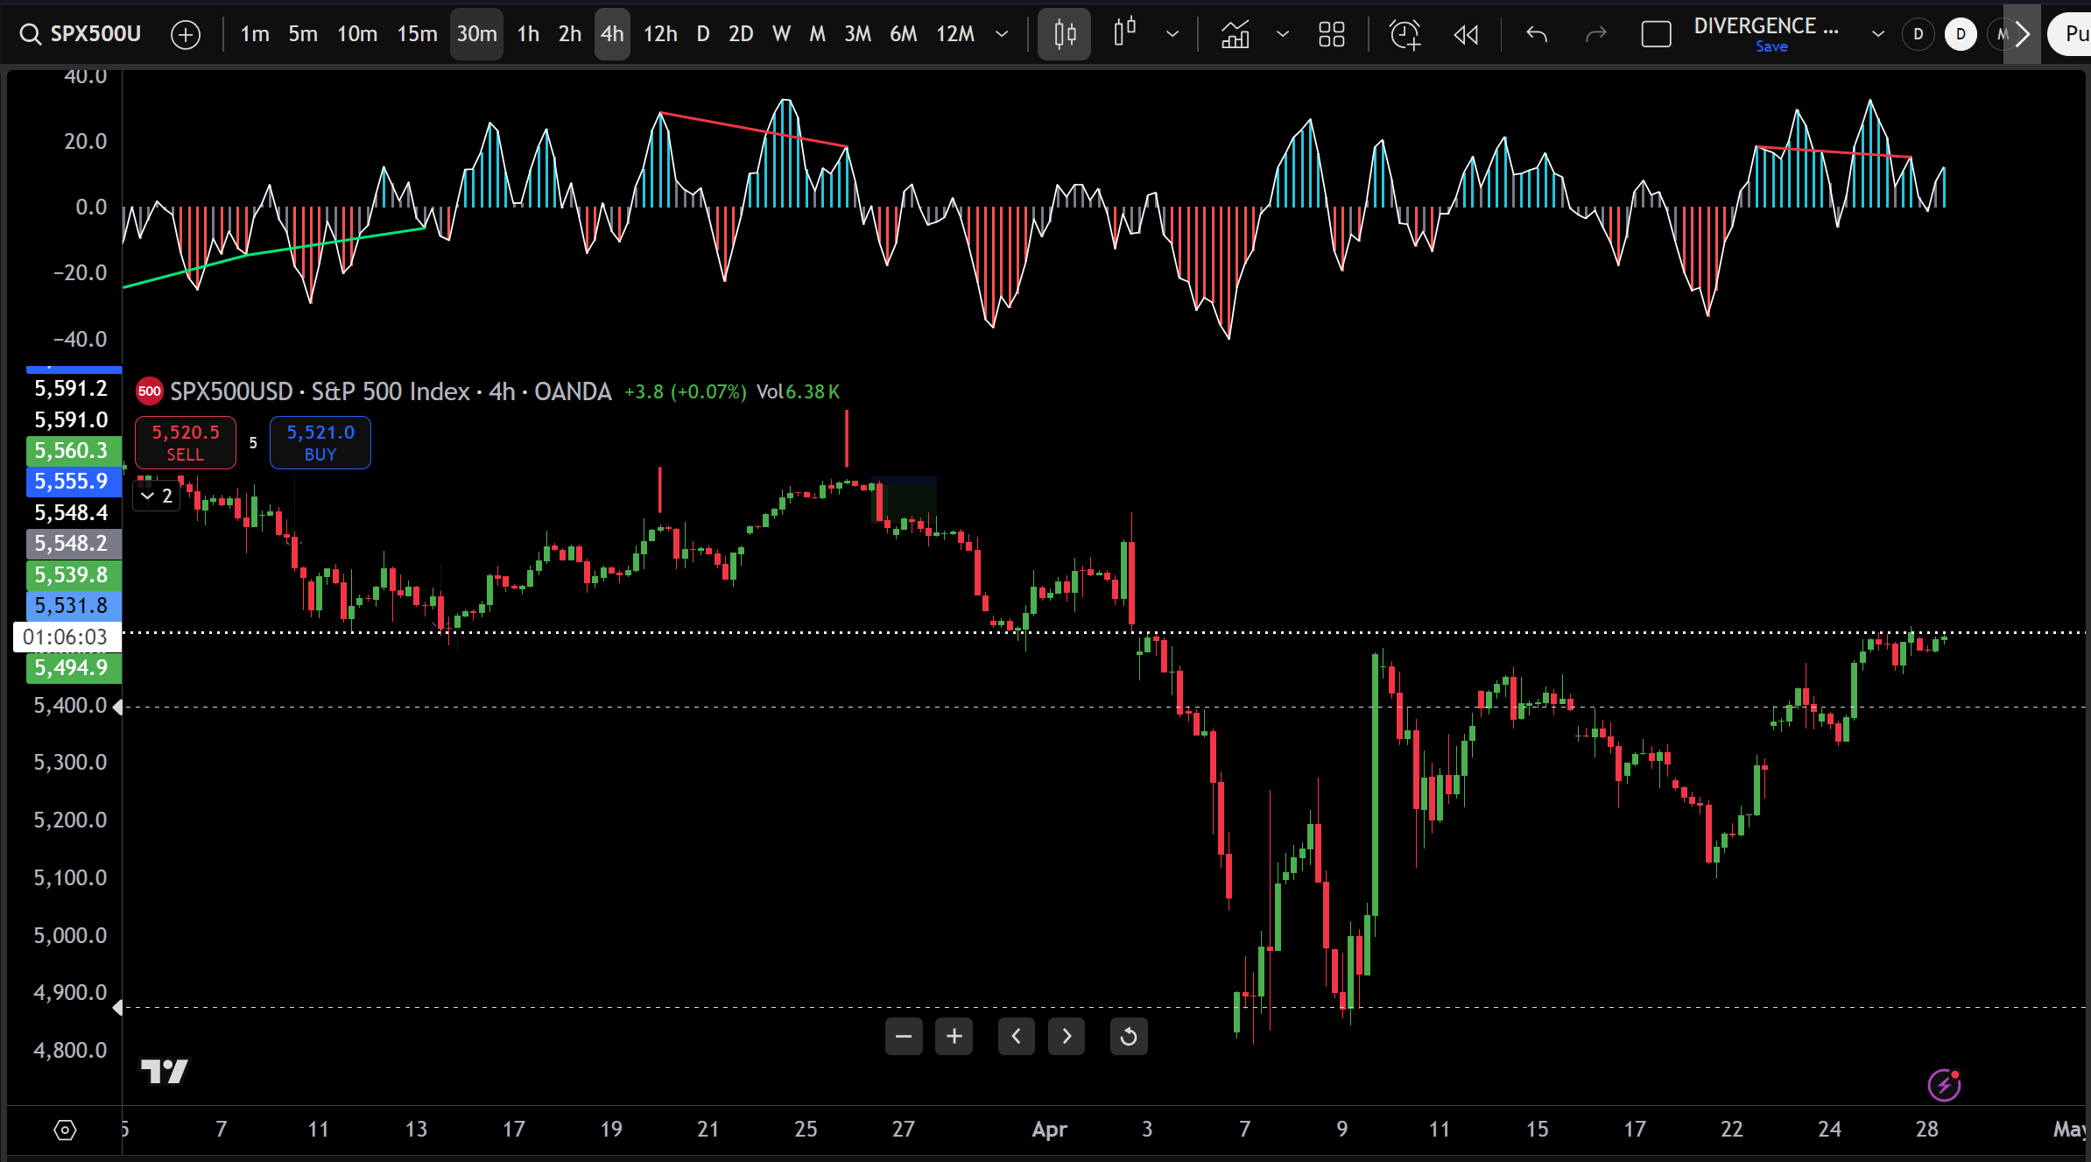The width and height of the screenshot is (2091, 1162).
Task: Switch to the 1h timeframe
Action: pos(528,34)
